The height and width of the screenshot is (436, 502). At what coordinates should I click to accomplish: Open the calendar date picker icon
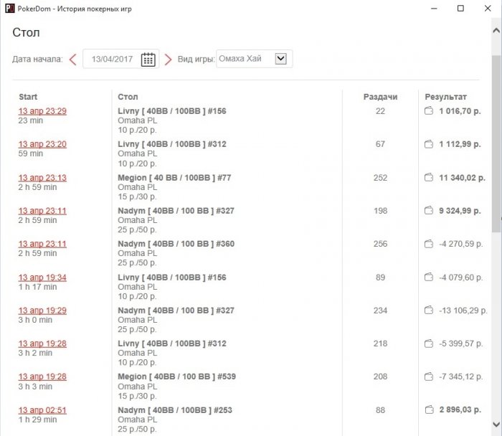pos(148,60)
